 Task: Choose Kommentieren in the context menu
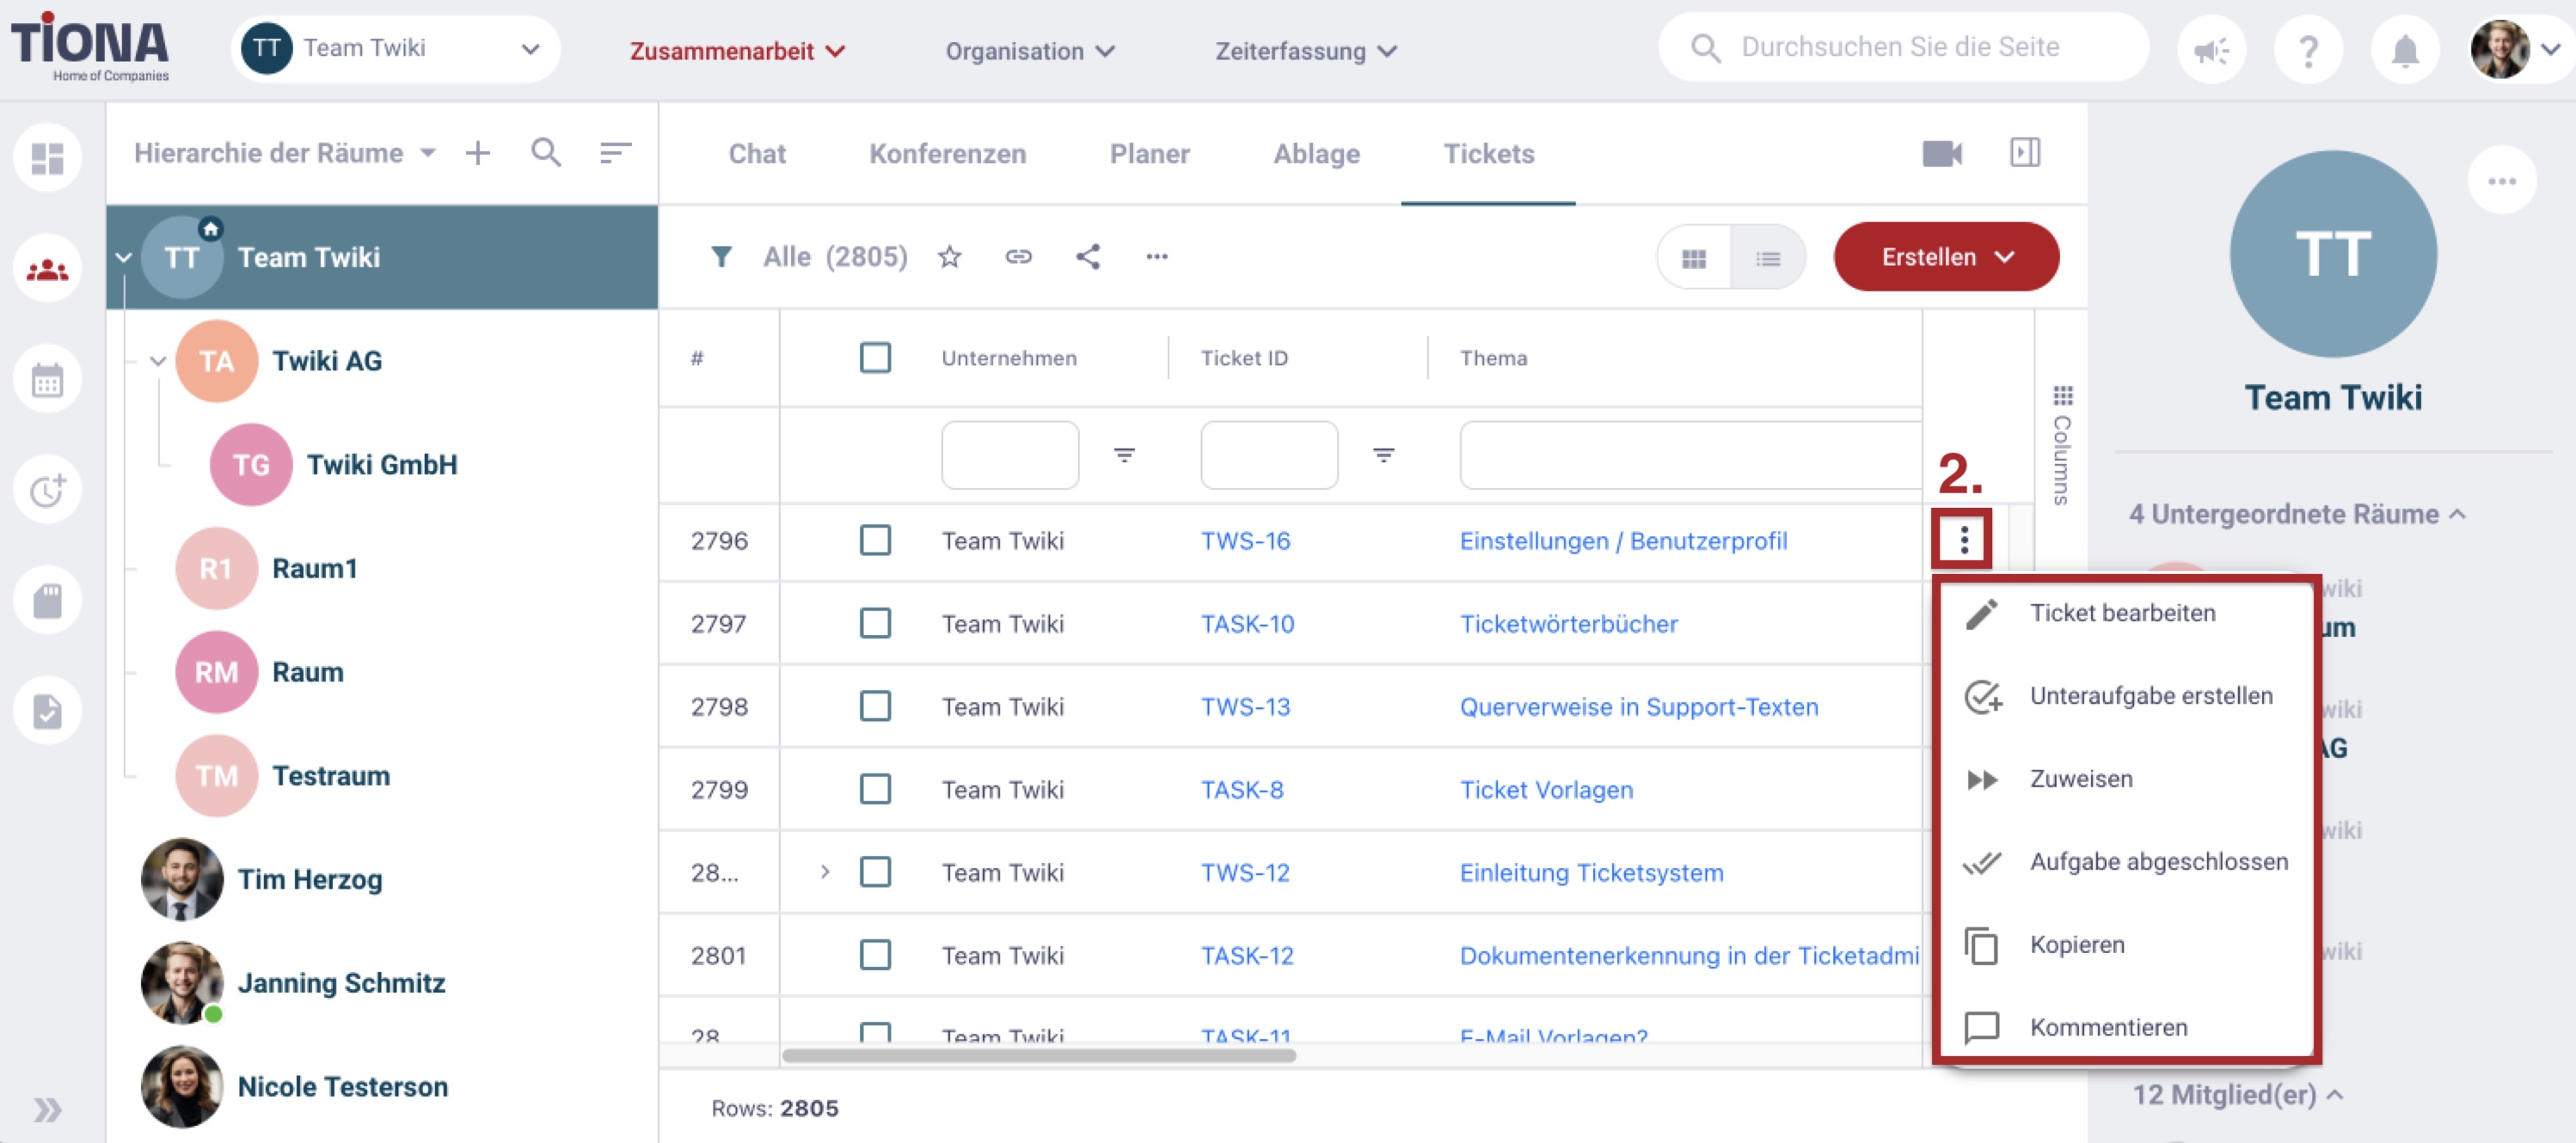2127,1027
